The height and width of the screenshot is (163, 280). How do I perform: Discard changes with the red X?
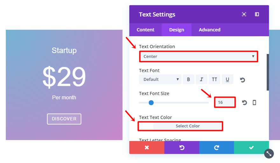(x=147, y=147)
